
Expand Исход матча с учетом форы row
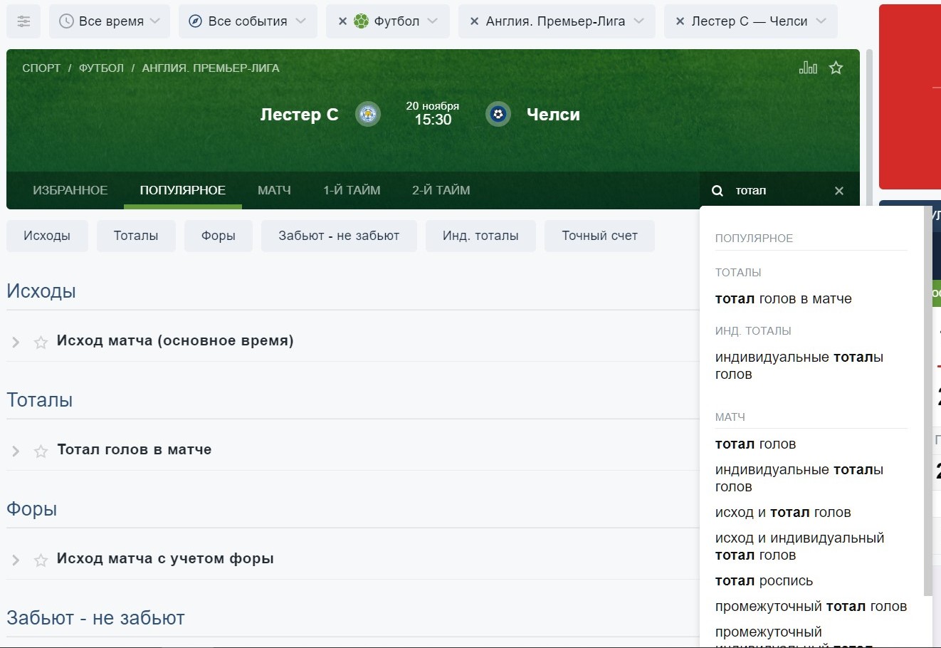16,560
